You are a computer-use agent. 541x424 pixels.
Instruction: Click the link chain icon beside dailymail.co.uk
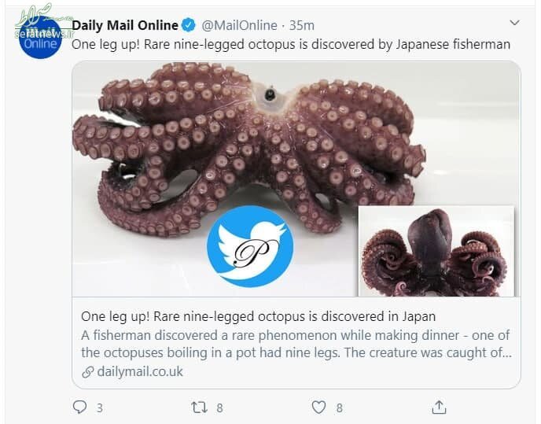[x=87, y=371]
